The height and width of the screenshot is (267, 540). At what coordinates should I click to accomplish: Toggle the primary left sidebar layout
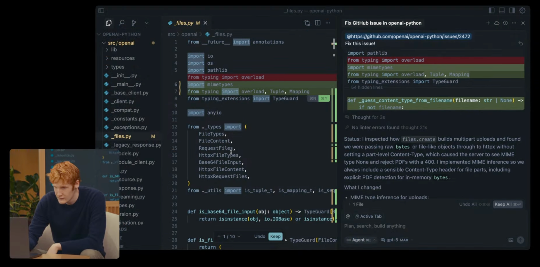(492, 10)
